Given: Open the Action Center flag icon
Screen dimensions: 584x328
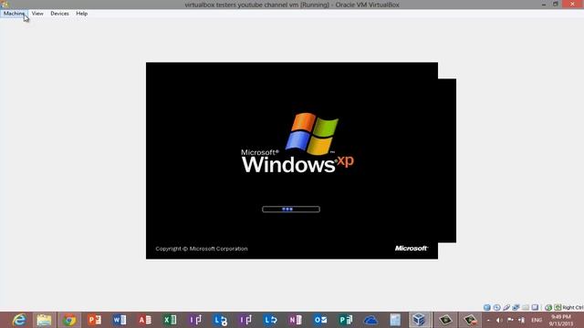Looking at the screenshot, I should pyautogui.click(x=510, y=320).
